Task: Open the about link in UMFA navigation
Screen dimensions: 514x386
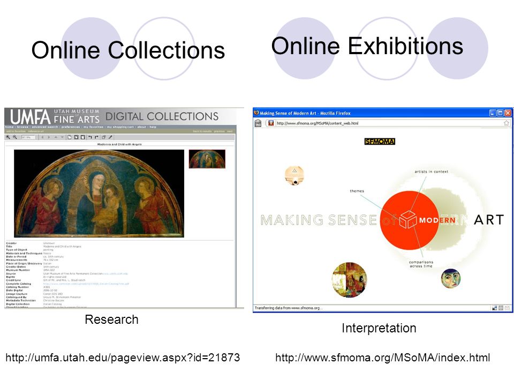Action: 141,127
